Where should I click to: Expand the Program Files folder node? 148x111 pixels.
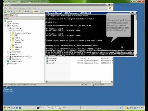coord(10,40)
